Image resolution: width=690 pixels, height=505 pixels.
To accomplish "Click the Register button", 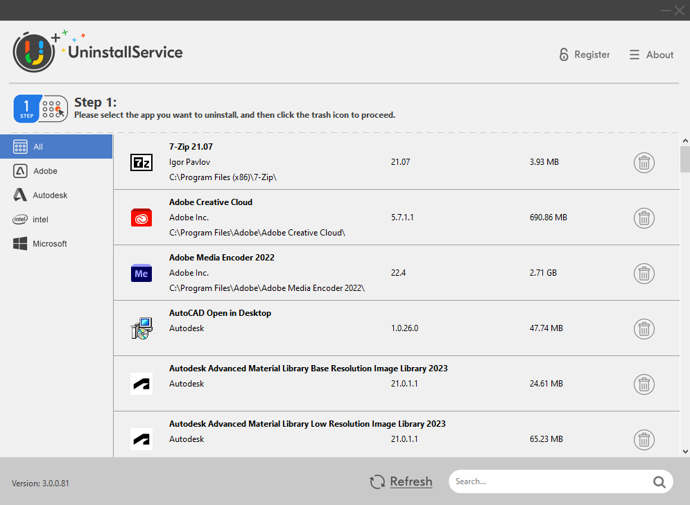I will 585,55.
